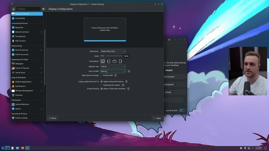Open Notifications settings
This screenshot has width=269, height=151.
27,86
